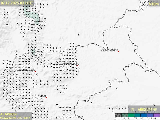The image size is (160, 120).
Task: Click the large green wind area at top
Action: coord(33,16)
